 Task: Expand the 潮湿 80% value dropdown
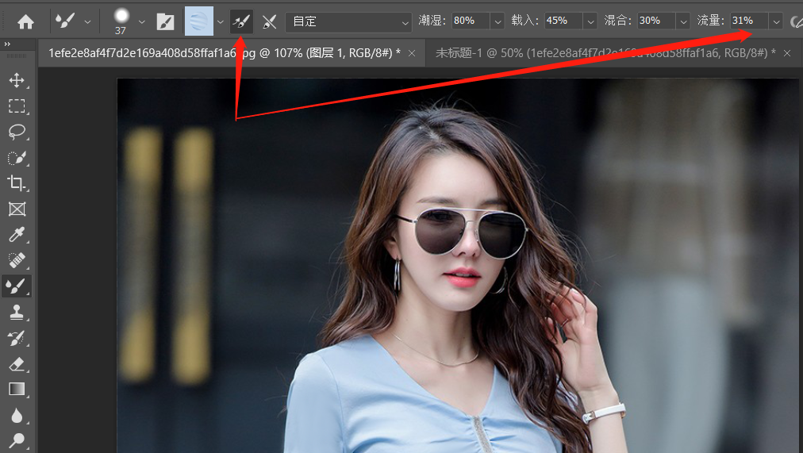click(498, 21)
